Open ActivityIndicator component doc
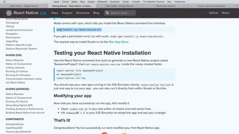Viewport: 239px width, 134px height. pyautogui.click(x=15, y=124)
